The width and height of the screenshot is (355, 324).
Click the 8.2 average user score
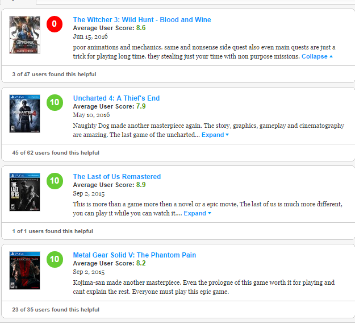pos(141,263)
